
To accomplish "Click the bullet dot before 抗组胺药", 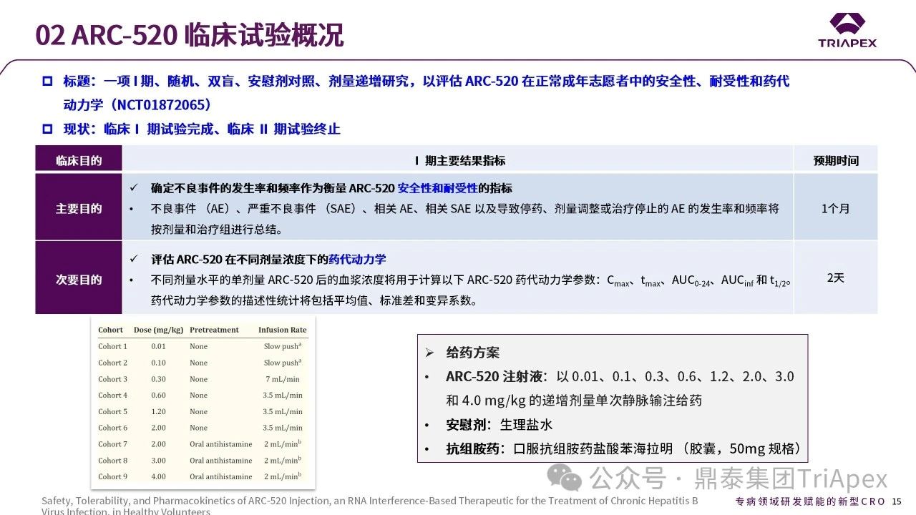I will [x=428, y=449].
